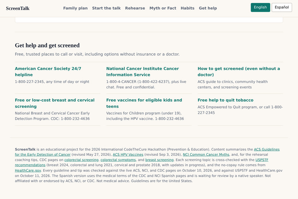Click the ScreenTalk site logo
This screenshot has height=199, width=298.
pos(17,9)
